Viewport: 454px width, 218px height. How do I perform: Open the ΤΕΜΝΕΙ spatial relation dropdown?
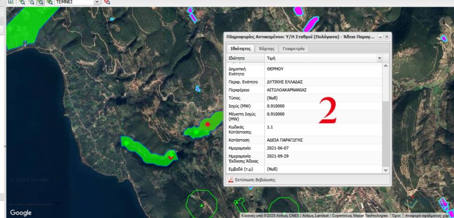(97, 2)
